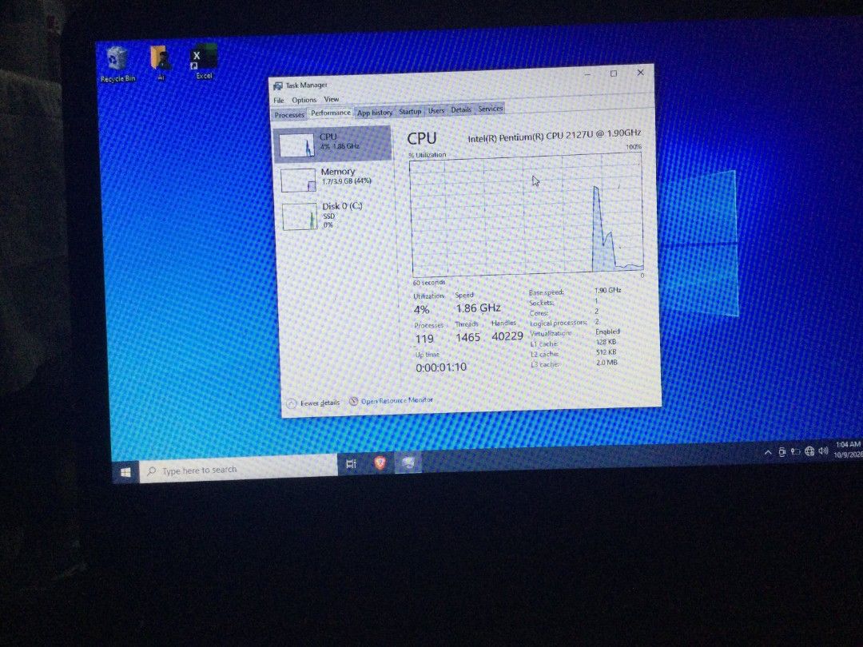Open the File menu
Image resolution: width=863 pixels, height=647 pixels.
(x=279, y=100)
